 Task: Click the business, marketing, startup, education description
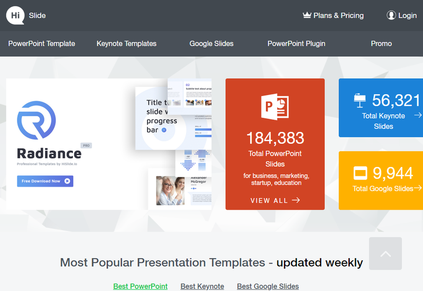point(276,179)
